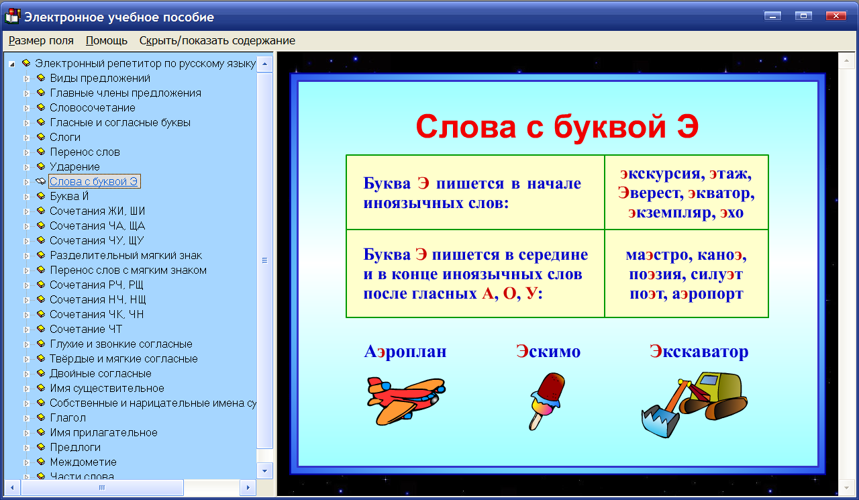859x500 pixels.
Task: Click the book icon beside "Виды предложений"
Action: pos(40,78)
